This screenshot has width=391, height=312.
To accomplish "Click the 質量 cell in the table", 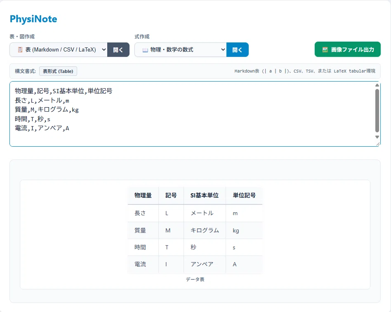I will (x=143, y=230).
